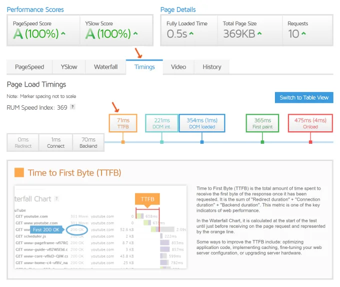Select the 475ms Onload timing box
This screenshot has width=340, height=287.
(x=310, y=123)
